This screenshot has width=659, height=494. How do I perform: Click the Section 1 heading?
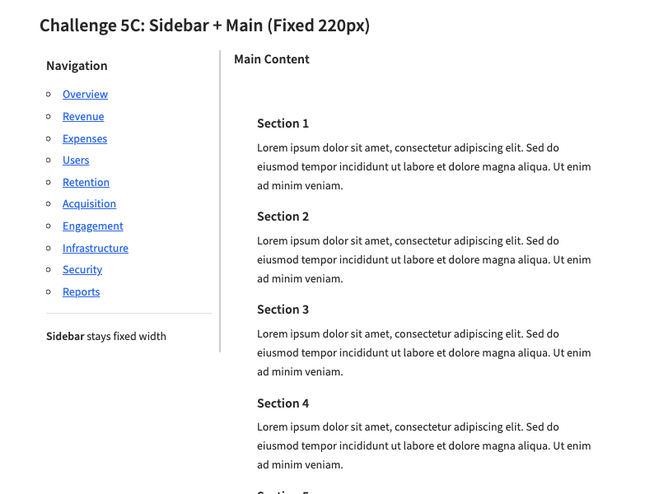(x=283, y=123)
